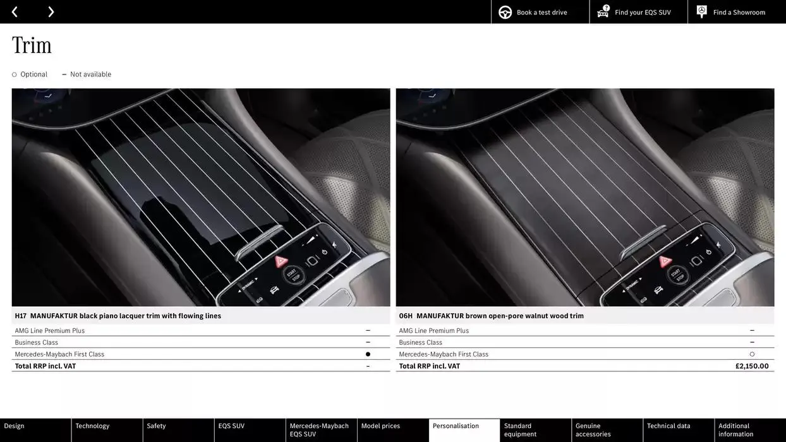
Task: View the £2,150.00 Total RRP price
Action: coord(752,365)
